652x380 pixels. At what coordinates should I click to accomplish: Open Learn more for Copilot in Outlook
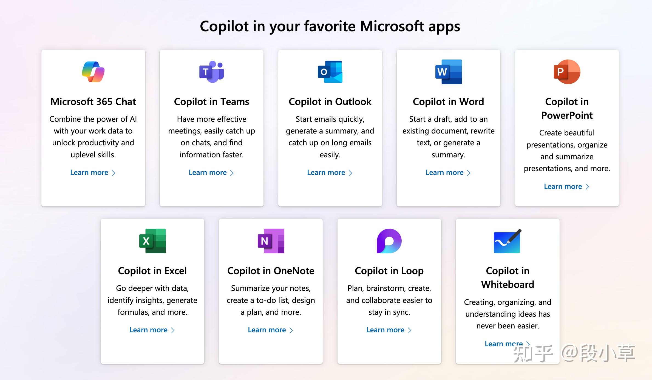326,172
